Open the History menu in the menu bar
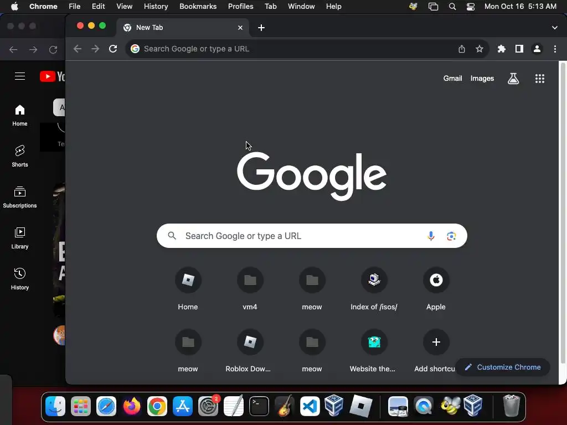Image resolution: width=567 pixels, height=425 pixels. coord(156,7)
